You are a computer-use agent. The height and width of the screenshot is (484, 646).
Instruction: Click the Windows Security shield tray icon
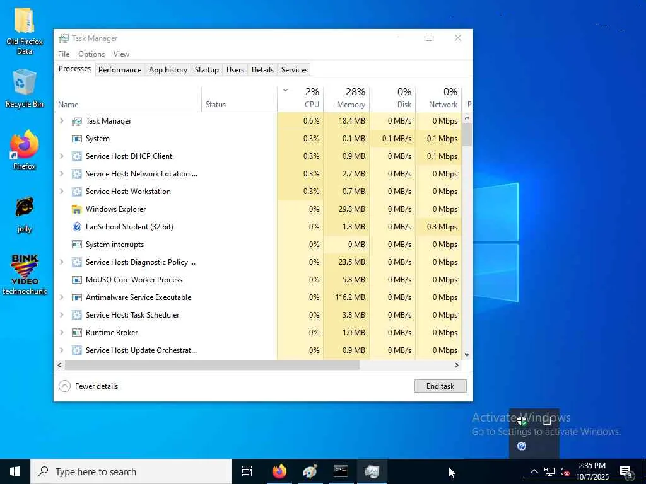[x=522, y=420]
